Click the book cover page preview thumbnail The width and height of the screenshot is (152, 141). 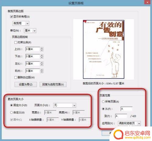pos(104,49)
